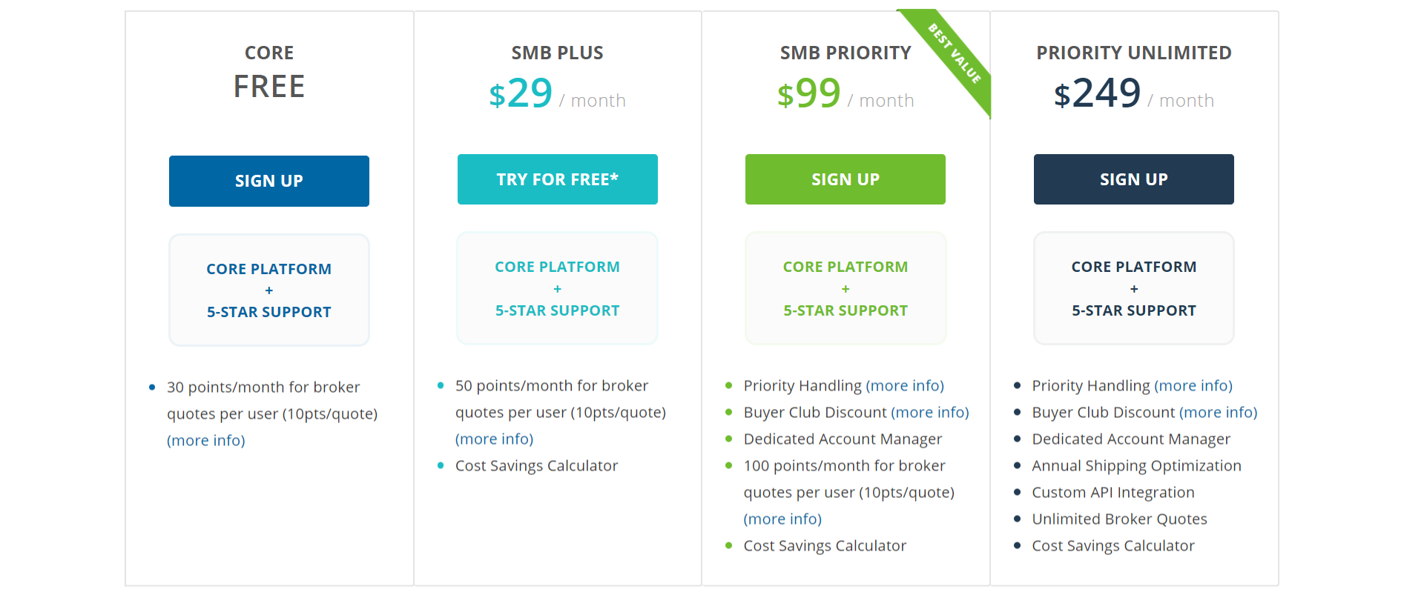Click the green Core Platform box in SMB Priority
Screen dimensions: 1404x595
pyautogui.click(x=845, y=288)
